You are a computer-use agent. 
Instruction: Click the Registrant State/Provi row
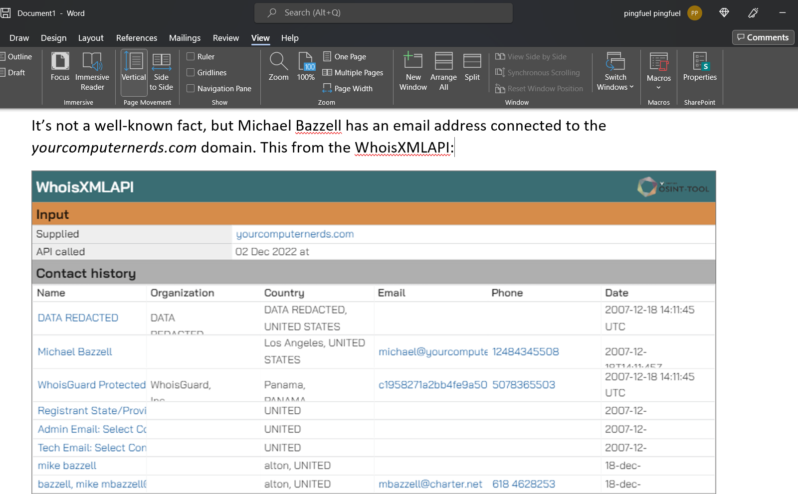click(x=92, y=411)
